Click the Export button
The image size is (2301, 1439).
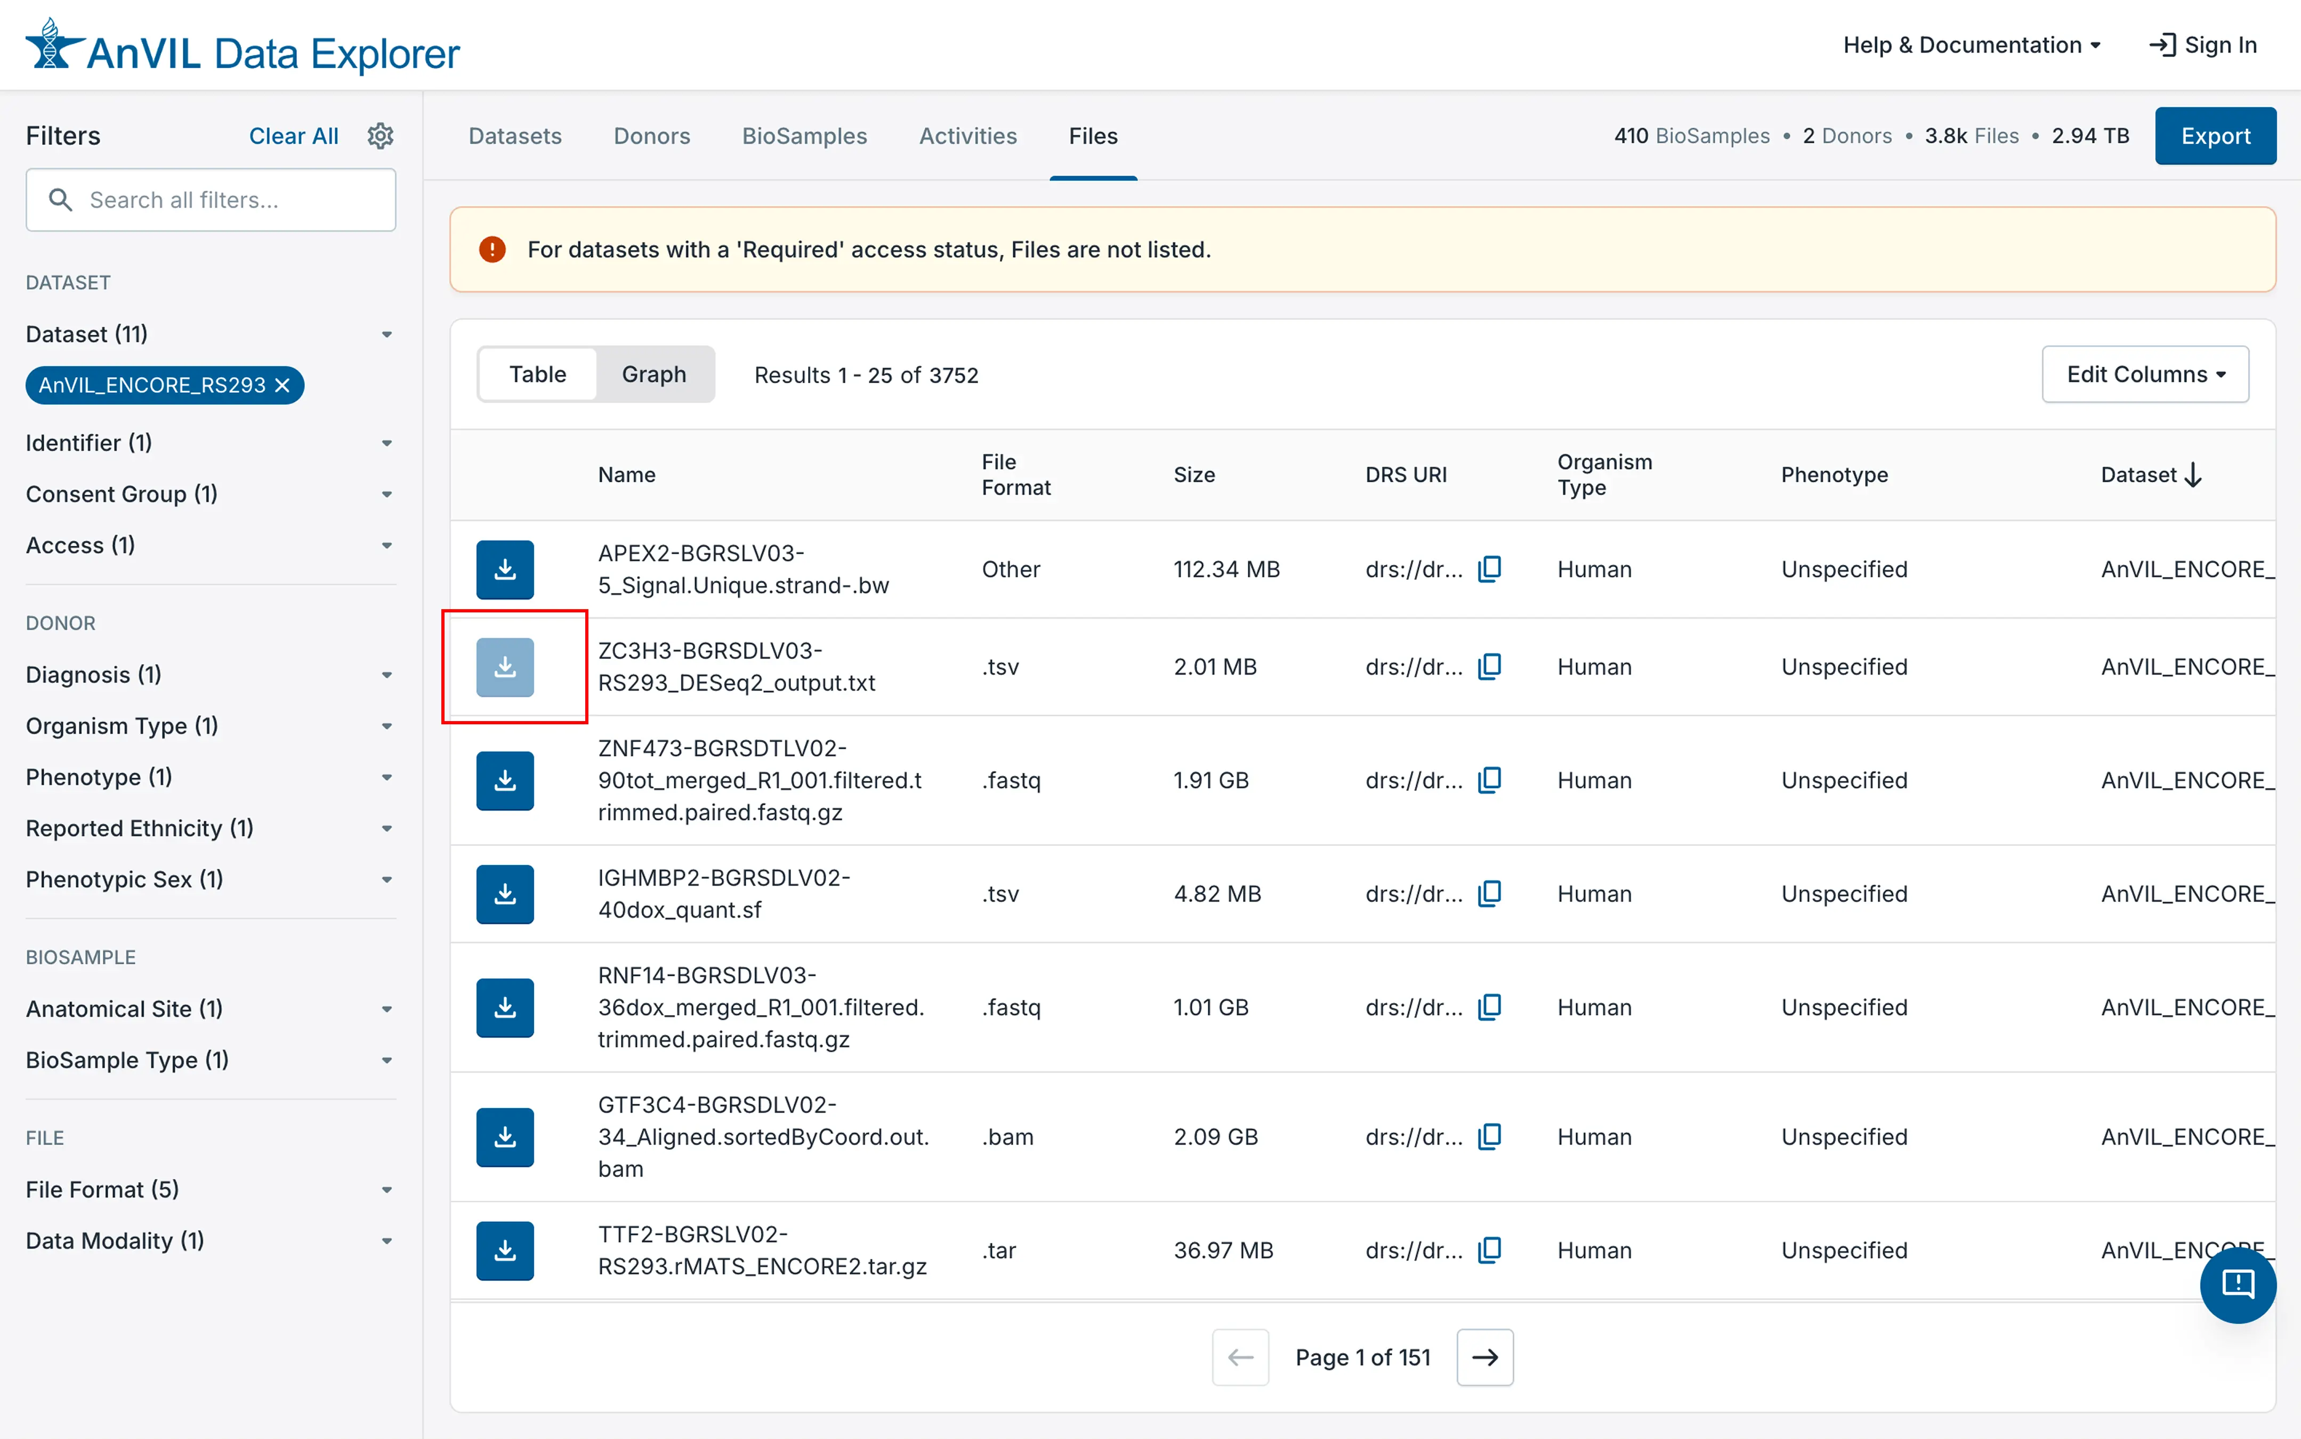(x=2215, y=136)
